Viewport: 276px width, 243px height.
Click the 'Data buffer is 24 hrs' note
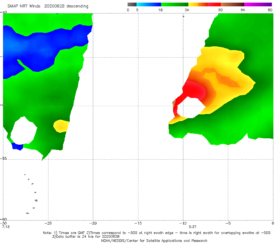tap(86, 237)
